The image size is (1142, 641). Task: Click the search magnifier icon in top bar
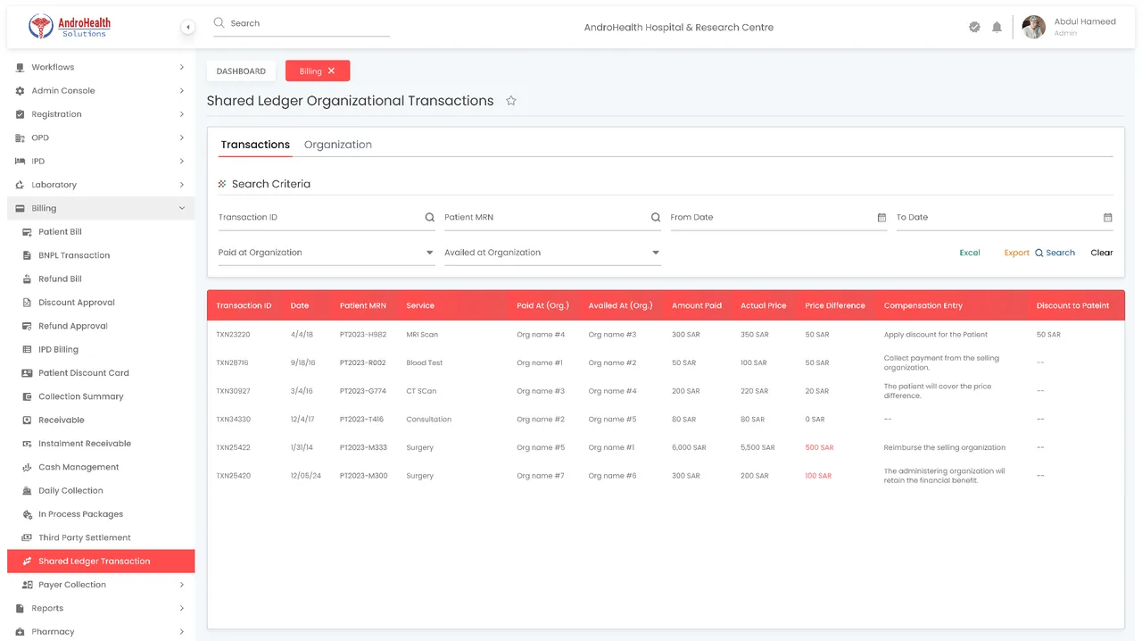(x=219, y=23)
